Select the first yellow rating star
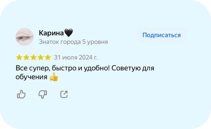 pyautogui.click(x=19, y=57)
